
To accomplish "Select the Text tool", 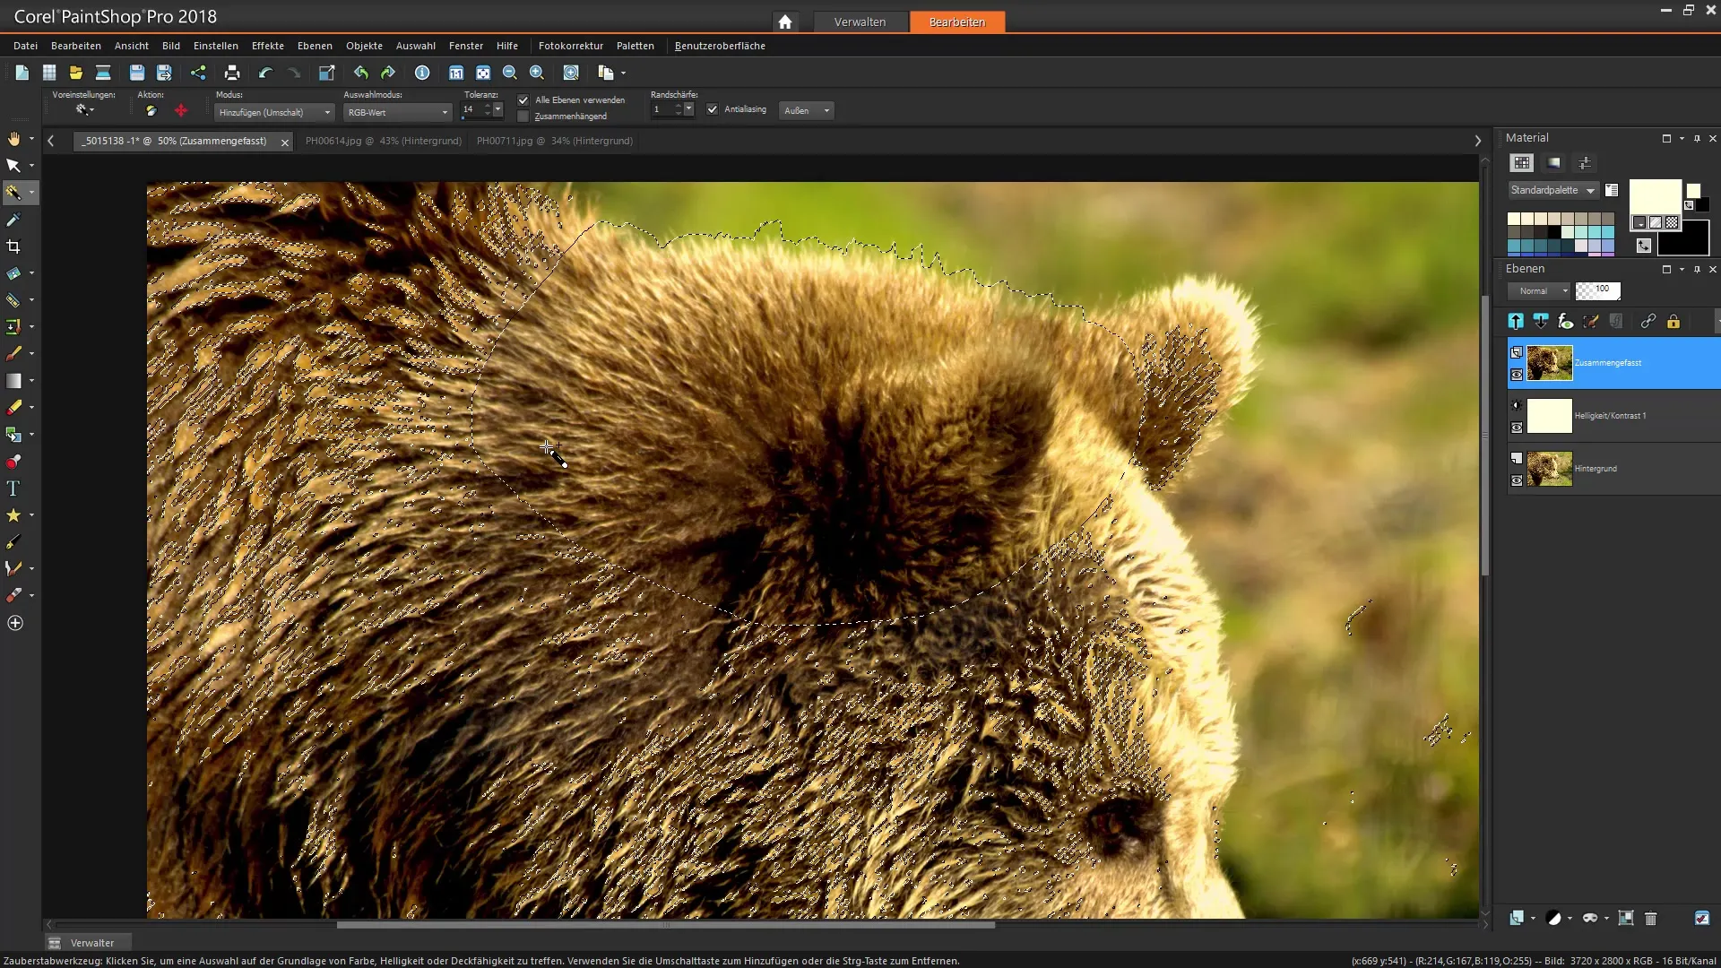I will coord(13,488).
